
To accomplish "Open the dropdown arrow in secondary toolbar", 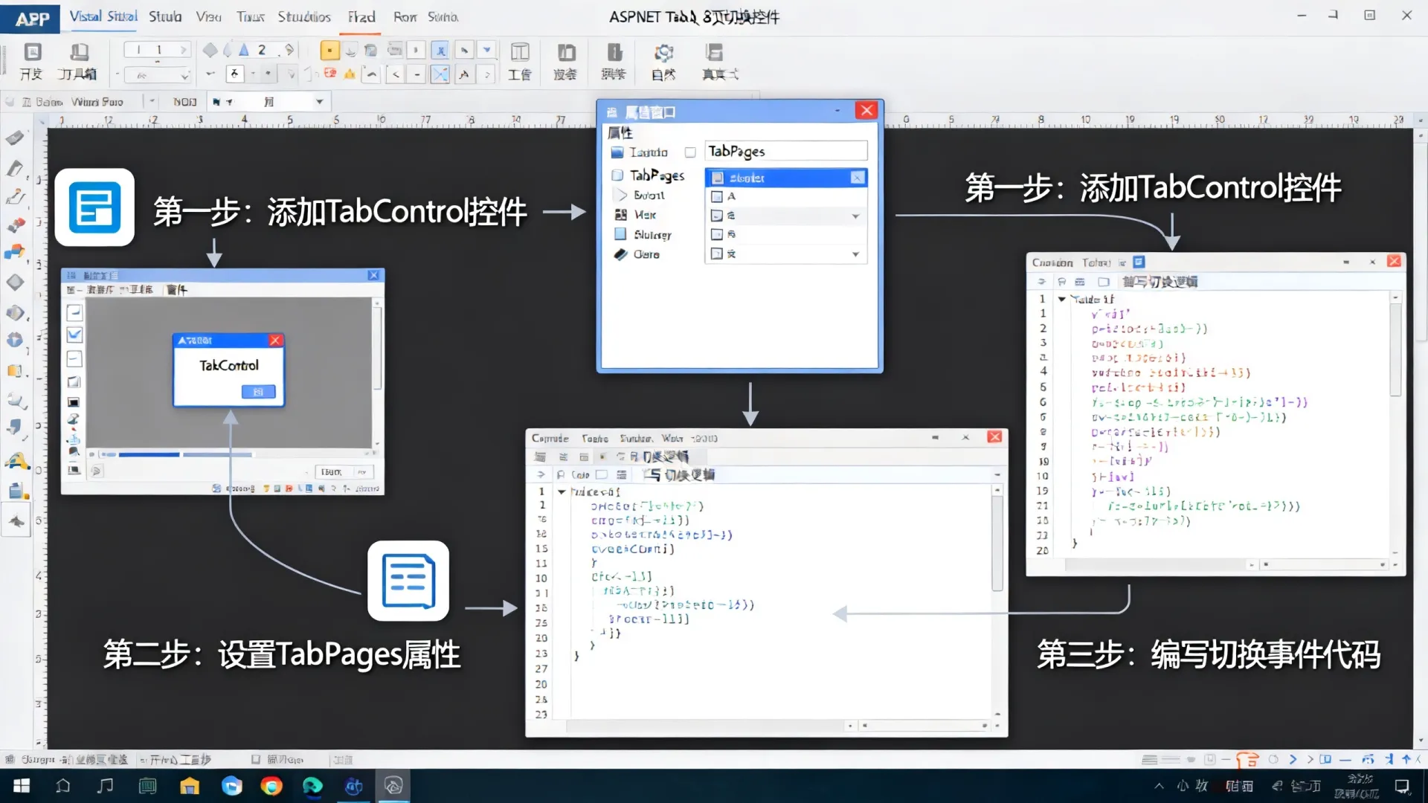I will coord(320,102).
